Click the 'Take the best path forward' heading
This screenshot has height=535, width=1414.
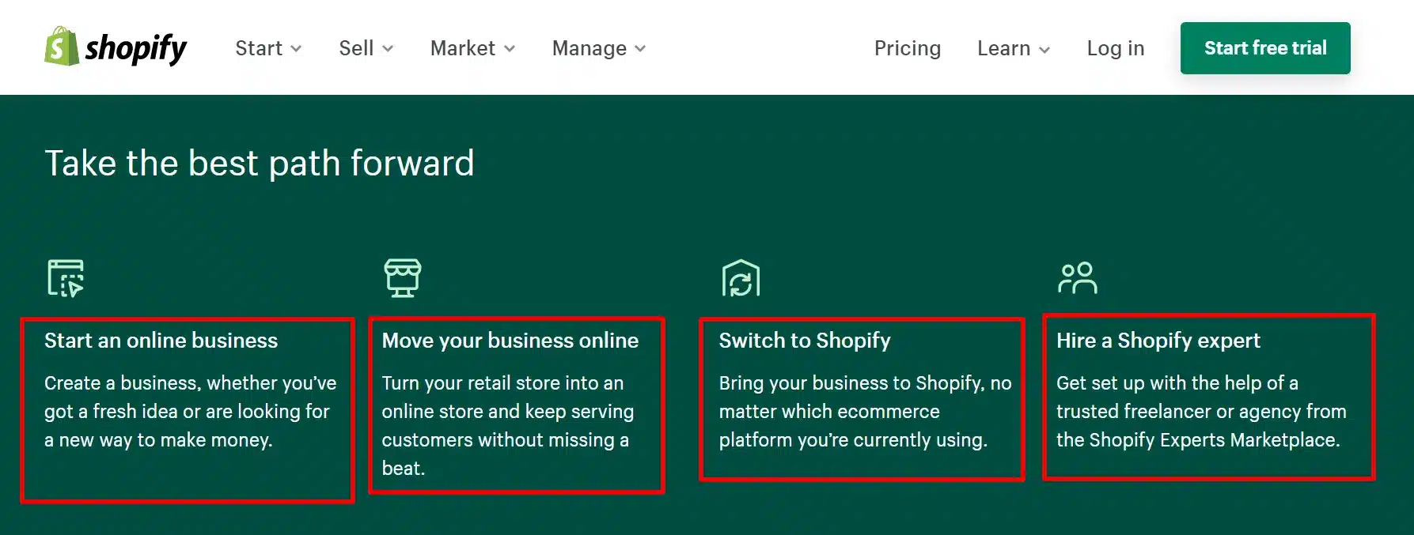(x=260, y=164)
